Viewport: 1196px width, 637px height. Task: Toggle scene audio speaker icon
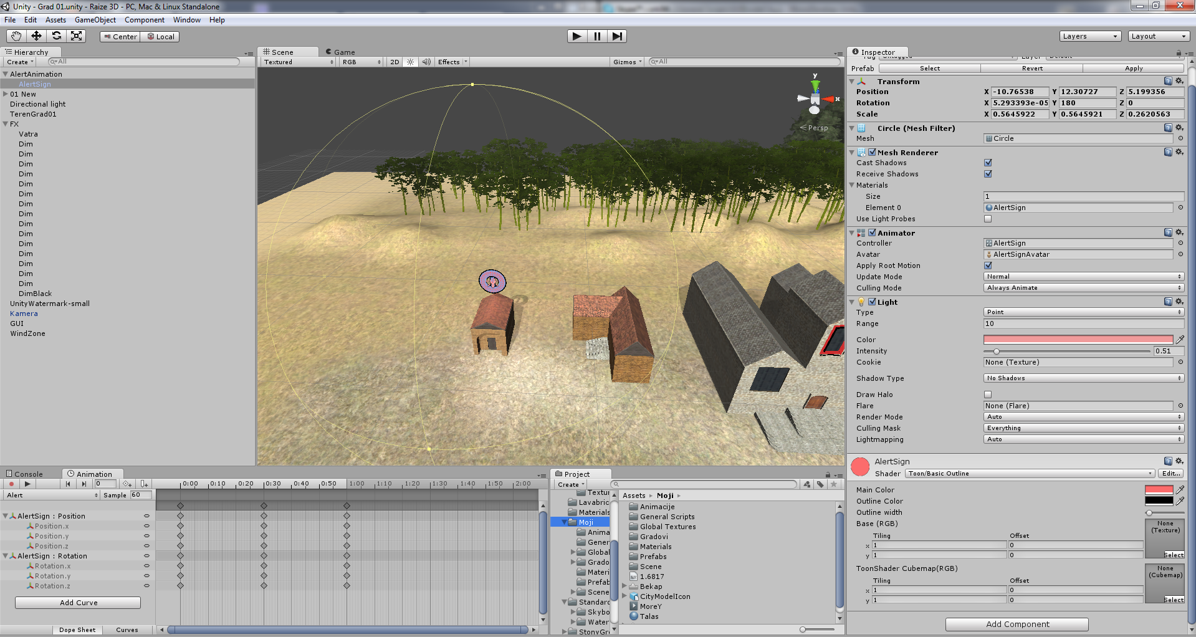click(x=426, y=62)
